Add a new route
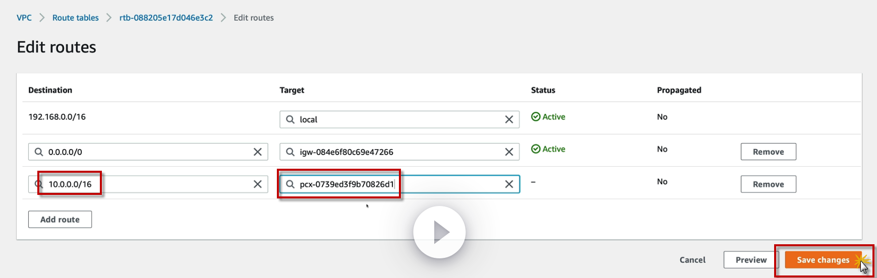This screenshot has width=877, height=278. [60, 220]
